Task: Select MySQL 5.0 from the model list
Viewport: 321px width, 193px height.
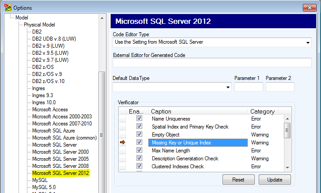Action: tap(44, 187)
